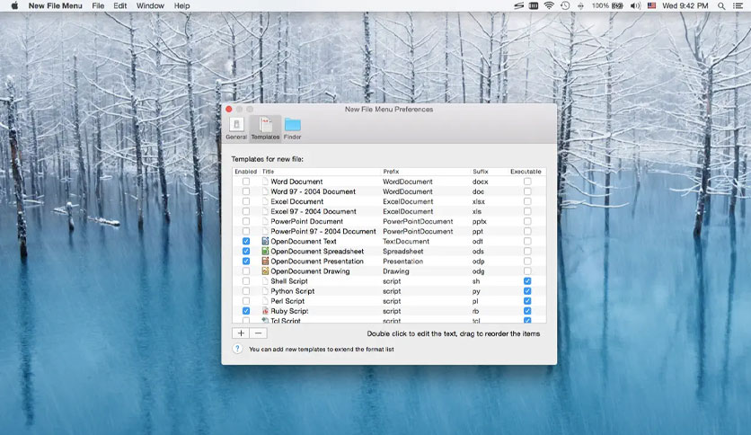Select the Perl Script title

(x=287, y=301)
